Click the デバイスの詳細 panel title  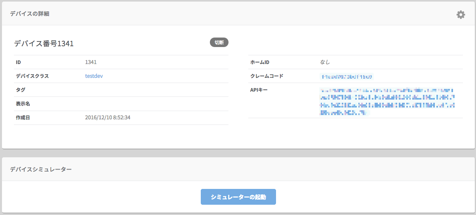[x=29, y=14]
